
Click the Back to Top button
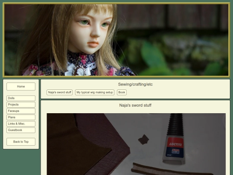pyautogui.click(x=21, y=142)
